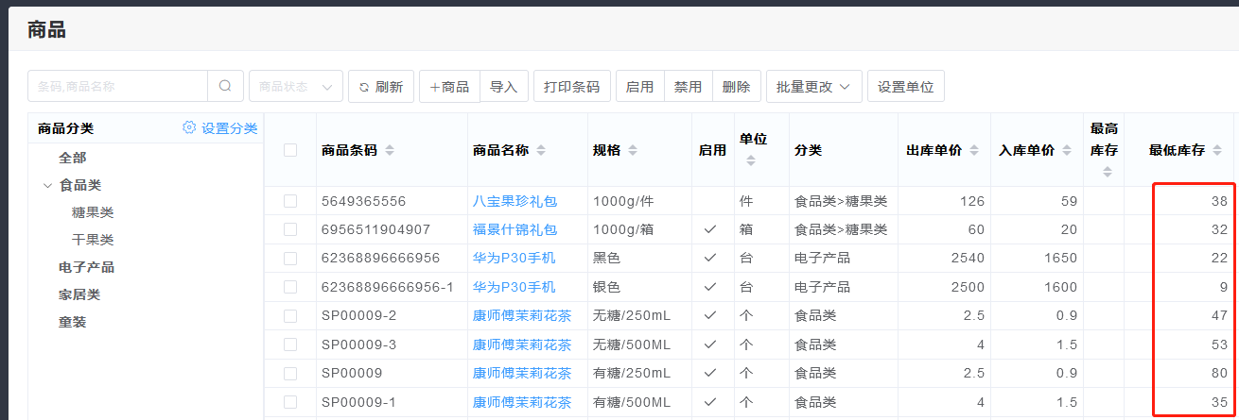The width and height of the screenshot is (1239, 420).
Task: Sort by 出库单价 column sort icon
Action: click(x=975, y=150)
